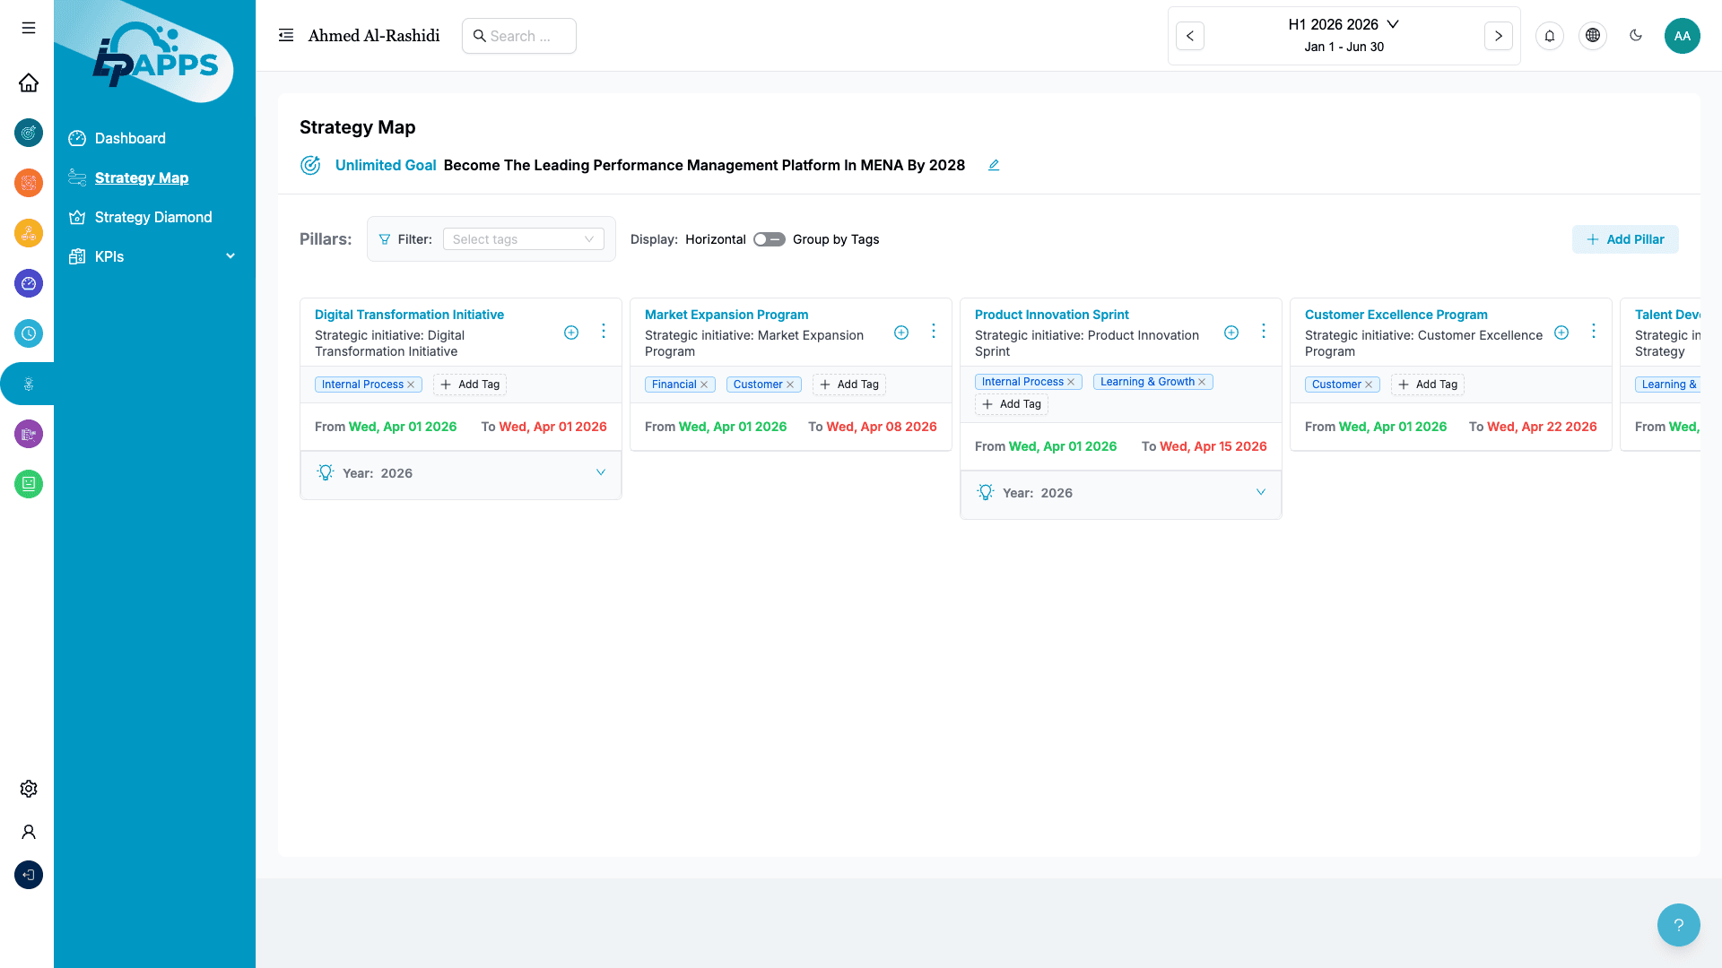This screenshot has height=968, width=1722.
Task: Open the language globe icon
Action: 1592,36
